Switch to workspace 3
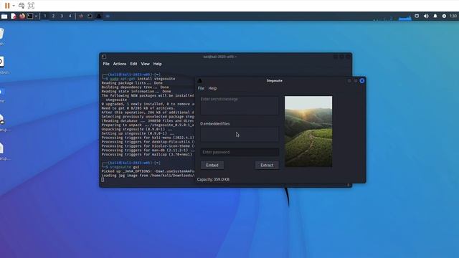This screenshot has width=459, height=258. pyautogui.click(x=62, y=16)
